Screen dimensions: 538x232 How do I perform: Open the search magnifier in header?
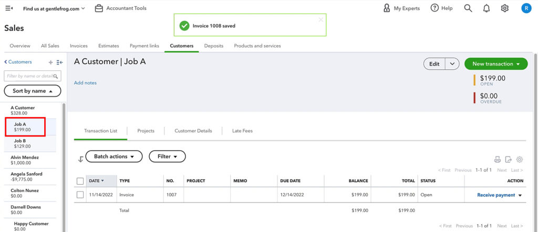pos(468,8)
